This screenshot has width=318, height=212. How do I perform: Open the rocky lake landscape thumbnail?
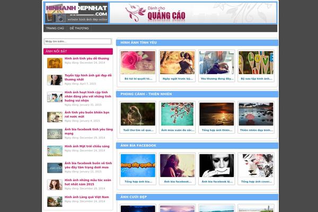(256, 114)
